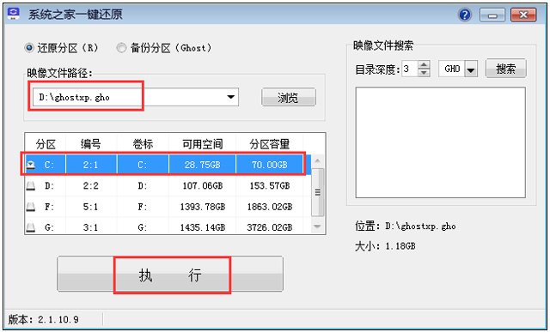Click the drive icon in D: row
Image resolution: width=550 pixels, height=332 pixels.
[31, 185]
